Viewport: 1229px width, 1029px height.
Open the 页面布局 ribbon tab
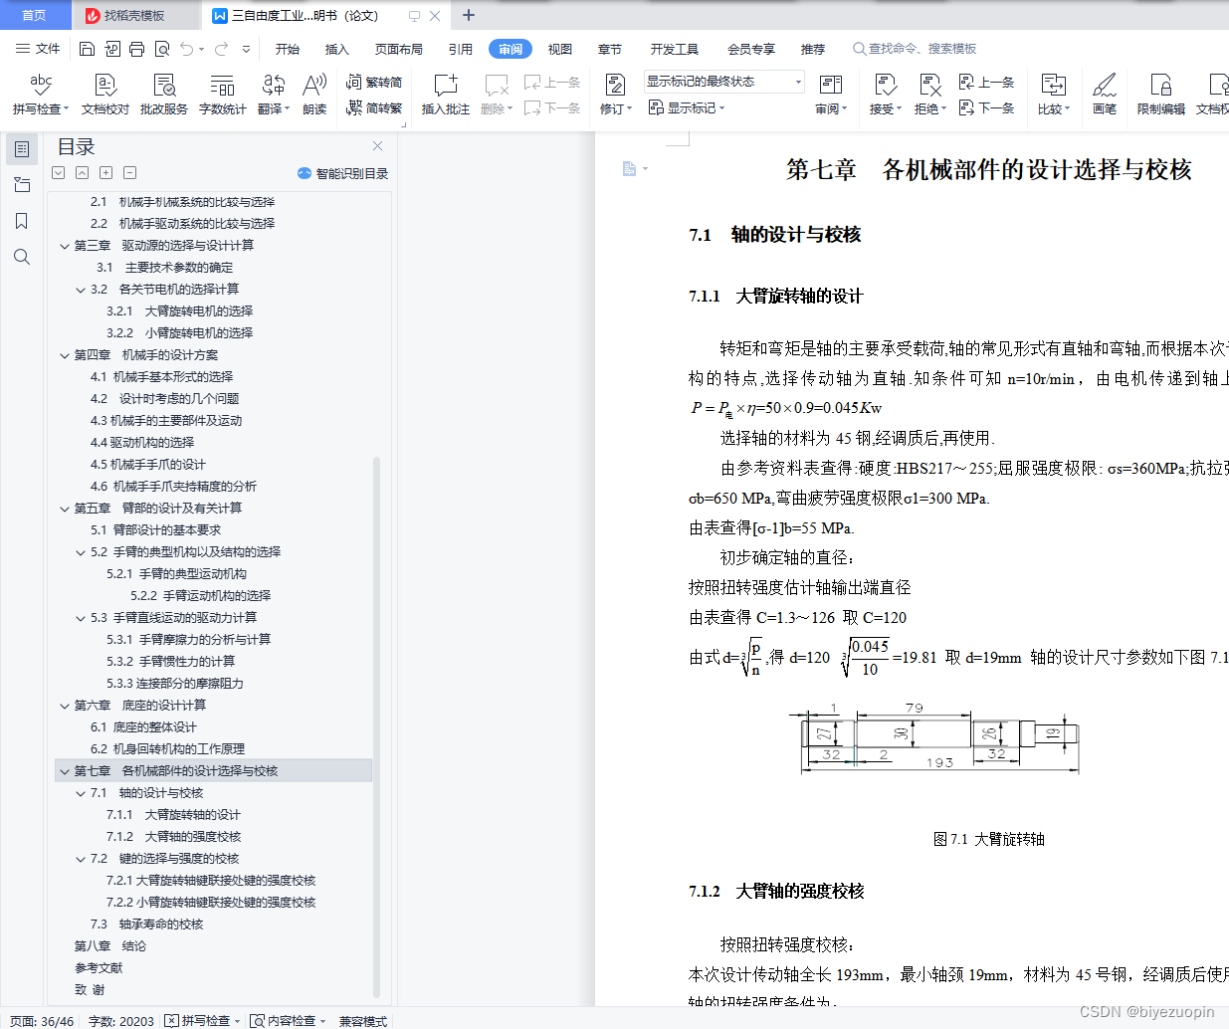coord(399,49)
